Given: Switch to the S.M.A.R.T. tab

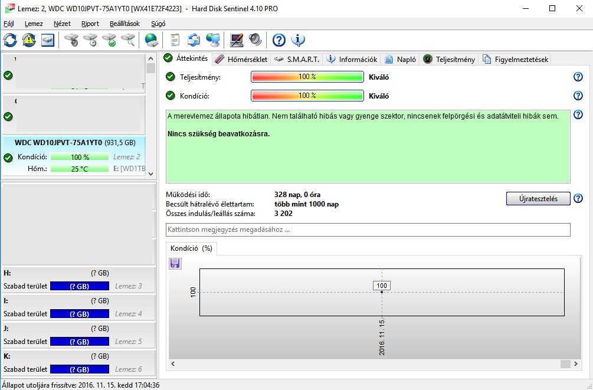Looking at the screenshot, I should tap(297, 60).
